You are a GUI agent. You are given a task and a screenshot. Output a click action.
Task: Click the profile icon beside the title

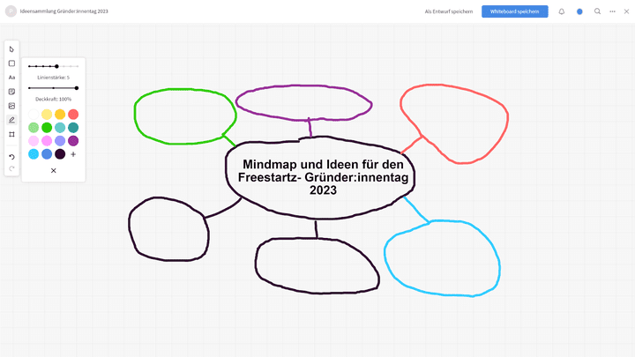(11, 11)
